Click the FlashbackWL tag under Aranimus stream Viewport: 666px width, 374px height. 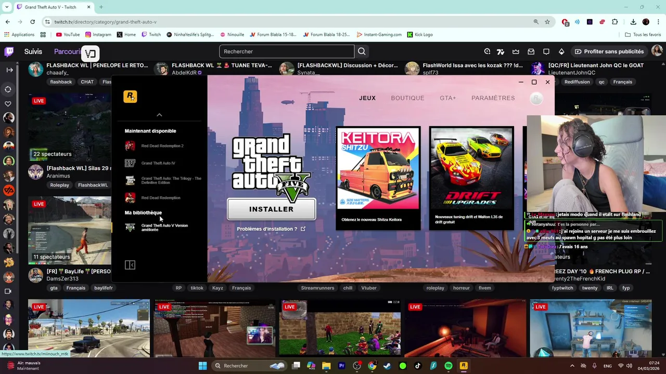point(93,185)
